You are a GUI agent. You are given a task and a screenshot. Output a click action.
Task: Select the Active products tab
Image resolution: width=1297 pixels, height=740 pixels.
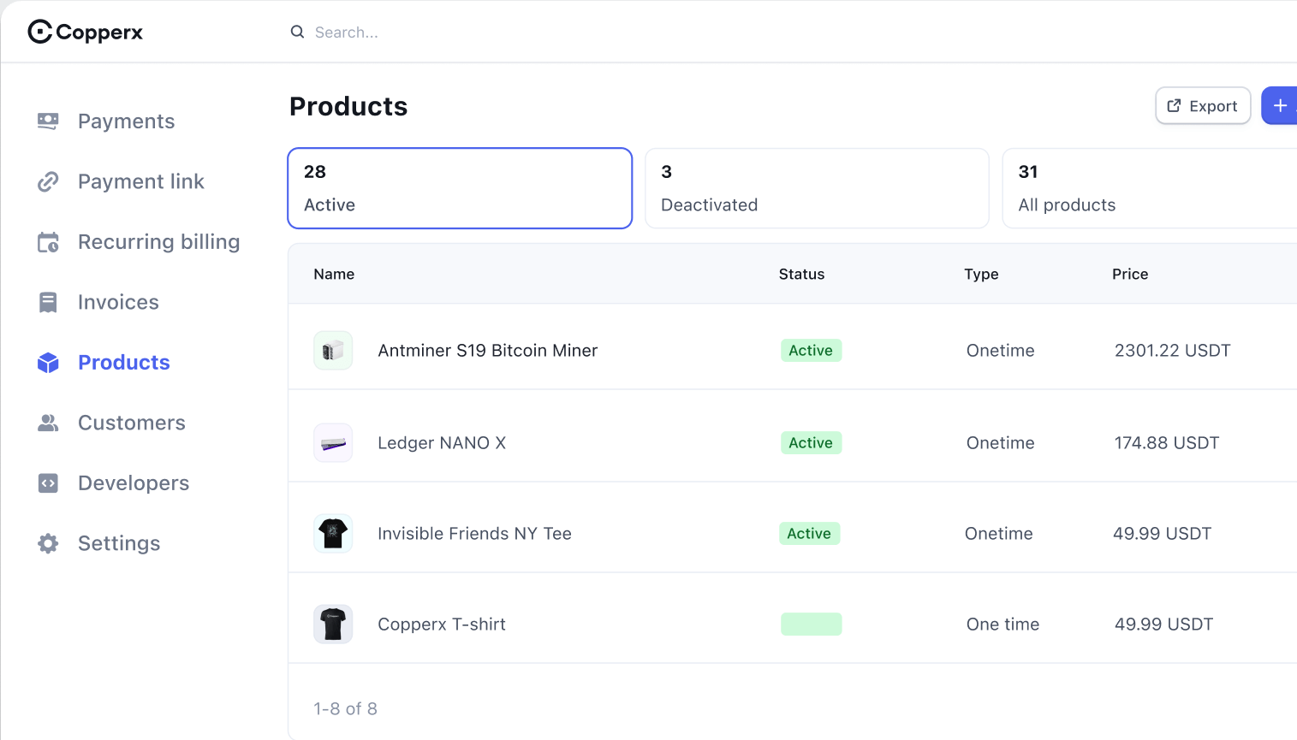click(x=460, y=188)
